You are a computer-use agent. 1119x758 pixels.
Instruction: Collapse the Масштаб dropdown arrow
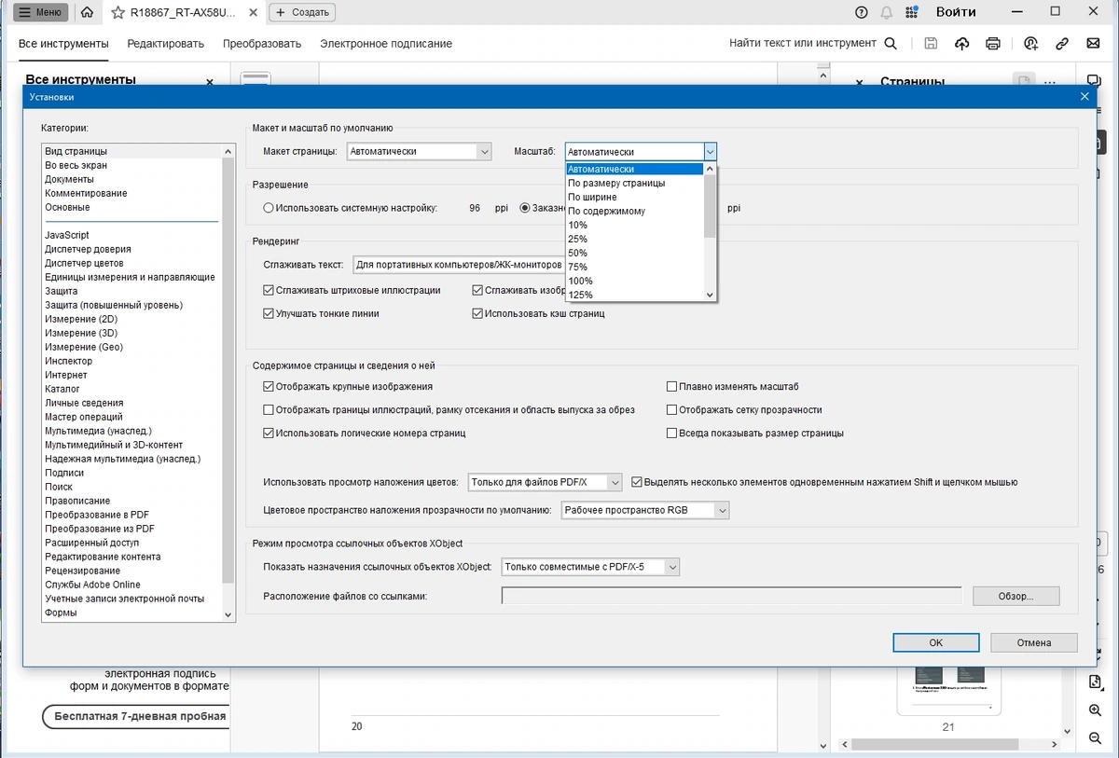pos(710,151)
